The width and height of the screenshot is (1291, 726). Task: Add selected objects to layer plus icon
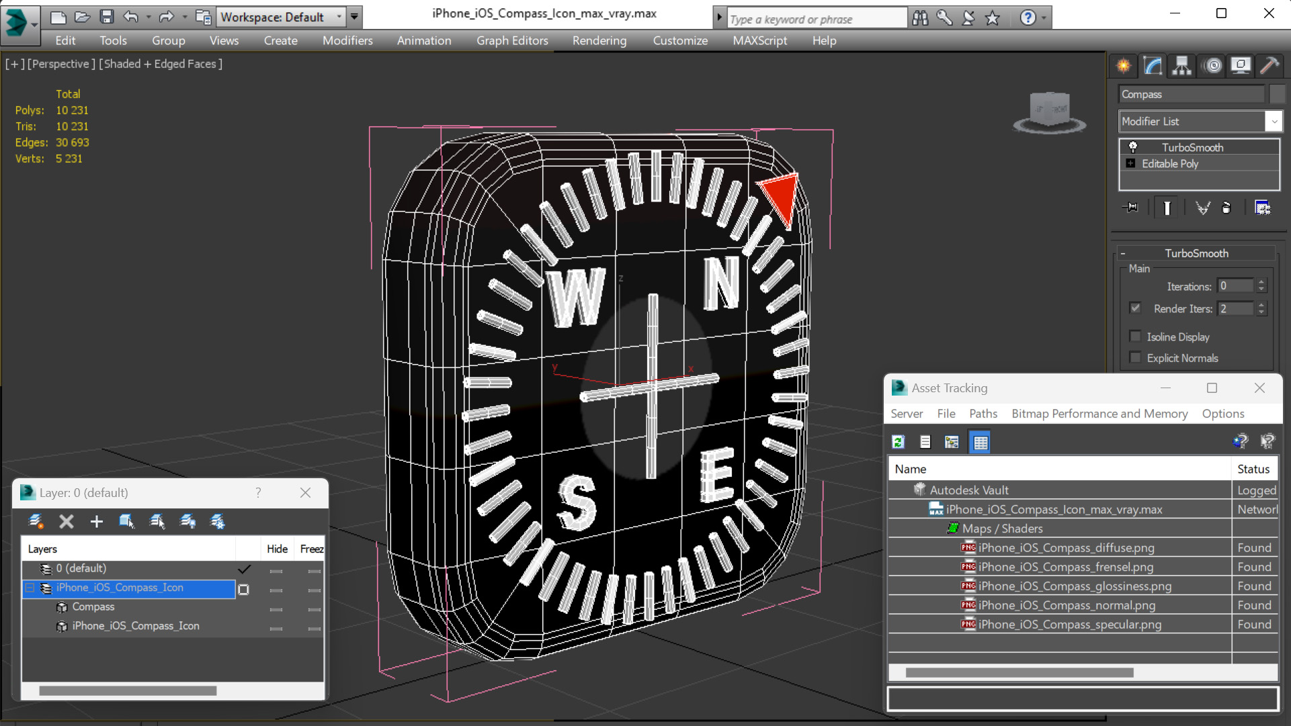(97, 521)
